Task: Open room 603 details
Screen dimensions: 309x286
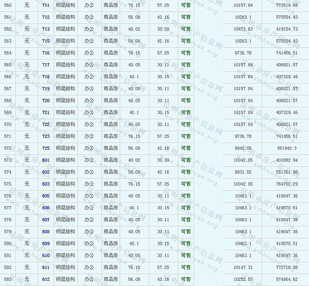Action: pos(46,184)
